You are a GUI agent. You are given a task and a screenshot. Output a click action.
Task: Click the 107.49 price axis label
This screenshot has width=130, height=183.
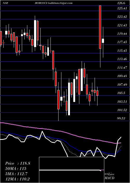point(122,85)
